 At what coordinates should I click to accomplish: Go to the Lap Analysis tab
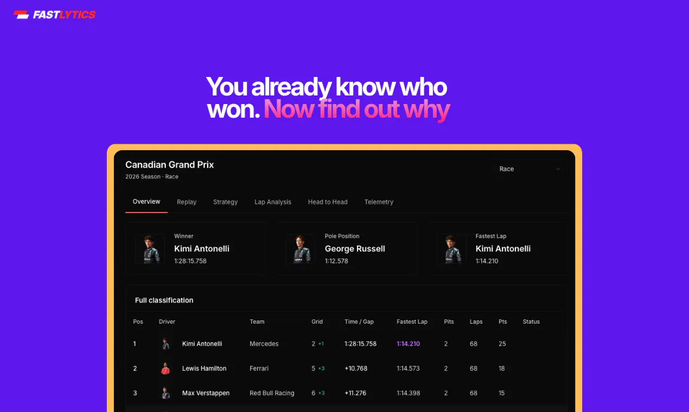(273, 202)
